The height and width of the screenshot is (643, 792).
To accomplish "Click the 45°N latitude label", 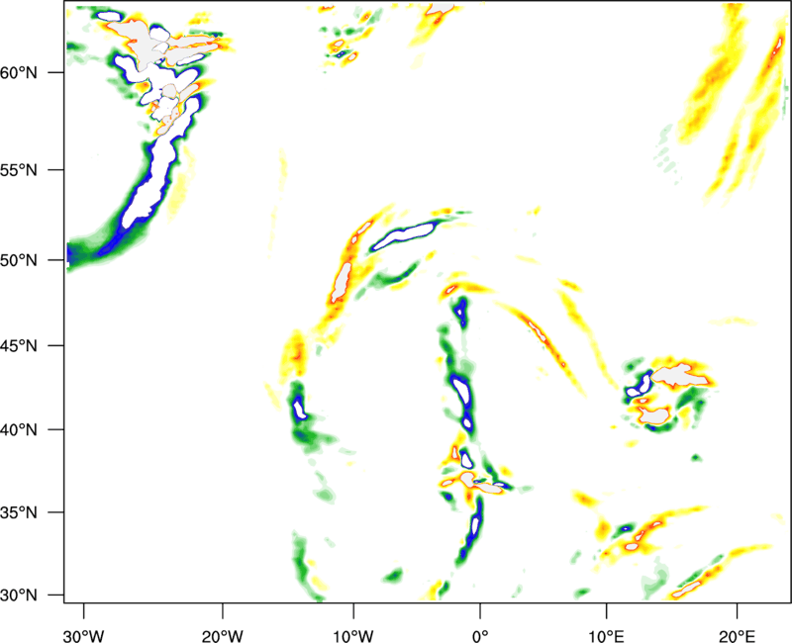I will click(x=19, y=346).
